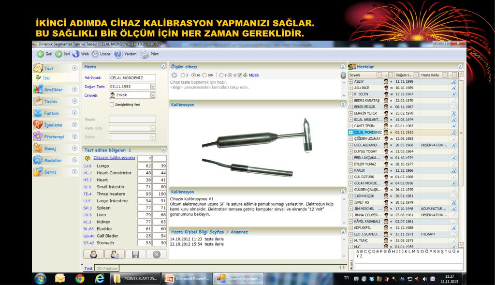Enable Genişletilmiş Veri checkbox
This screenshot has height=285, width=495.
pyautogui.click(x=112, y=104)
